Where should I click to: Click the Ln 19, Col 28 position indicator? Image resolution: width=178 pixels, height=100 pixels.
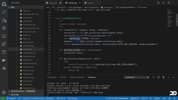pos(117,98)
